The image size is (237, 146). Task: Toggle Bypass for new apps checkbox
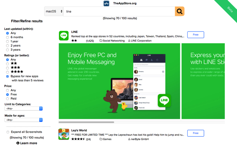point(7,76)
